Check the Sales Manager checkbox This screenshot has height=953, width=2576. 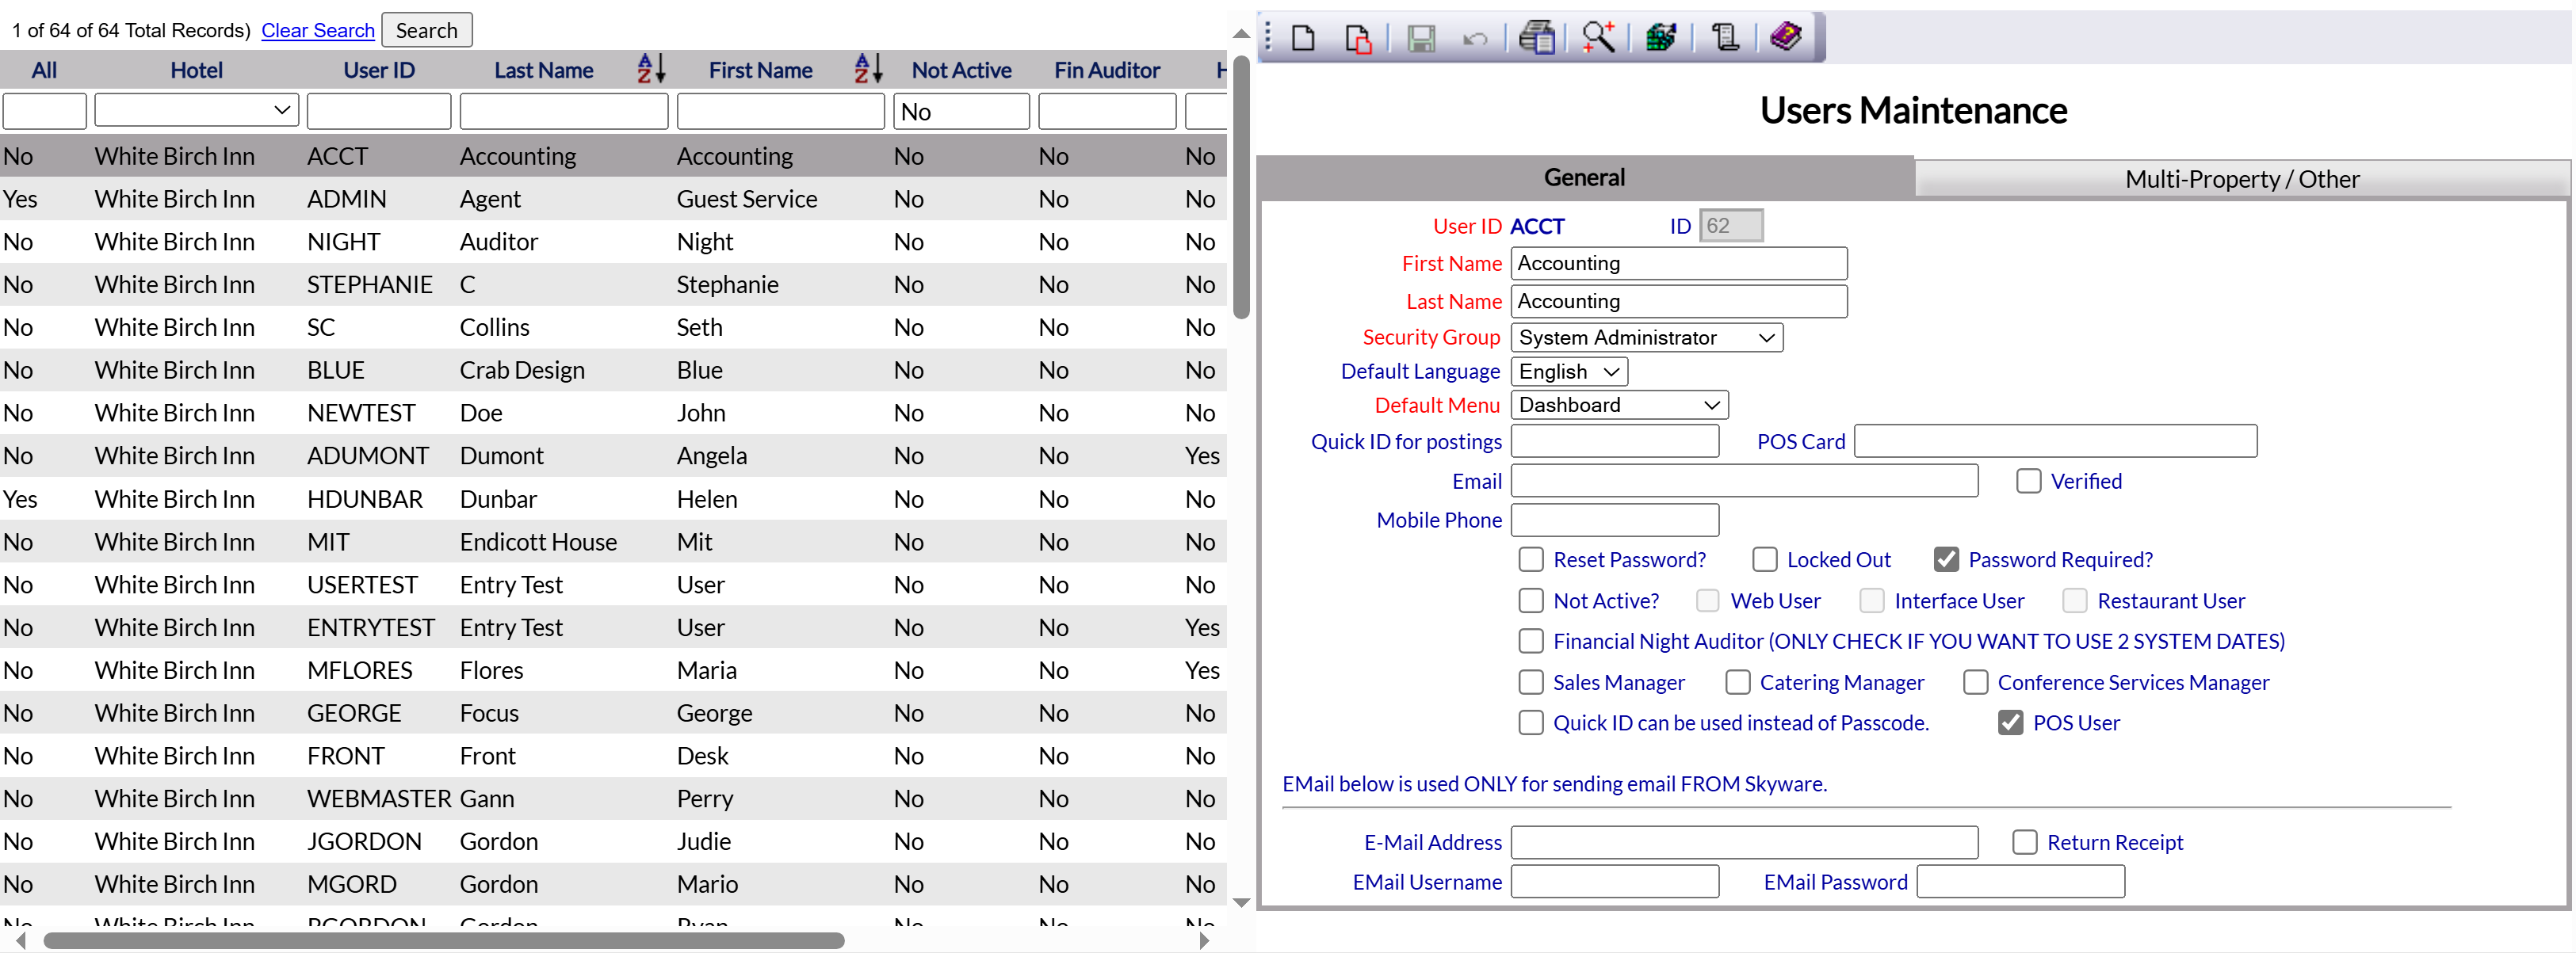pos(1531,682)
